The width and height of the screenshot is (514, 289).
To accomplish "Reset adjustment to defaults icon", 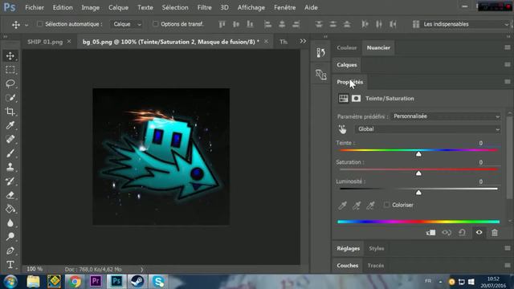I will click(x=463, y=233).
